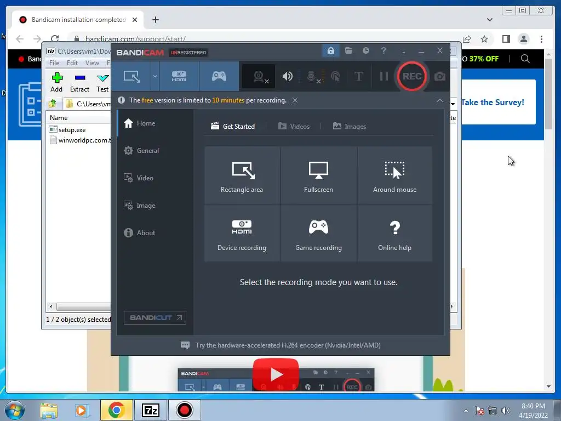The image size is (561, 421).
Task: Select winworldpc.com file in 7-Zip list
Action: tap(81, 140)
